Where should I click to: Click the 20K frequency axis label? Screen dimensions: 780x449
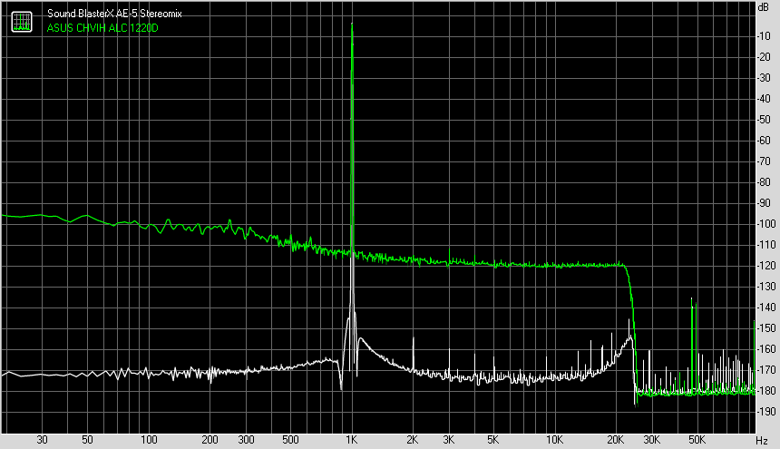click(x=615, y=440)
